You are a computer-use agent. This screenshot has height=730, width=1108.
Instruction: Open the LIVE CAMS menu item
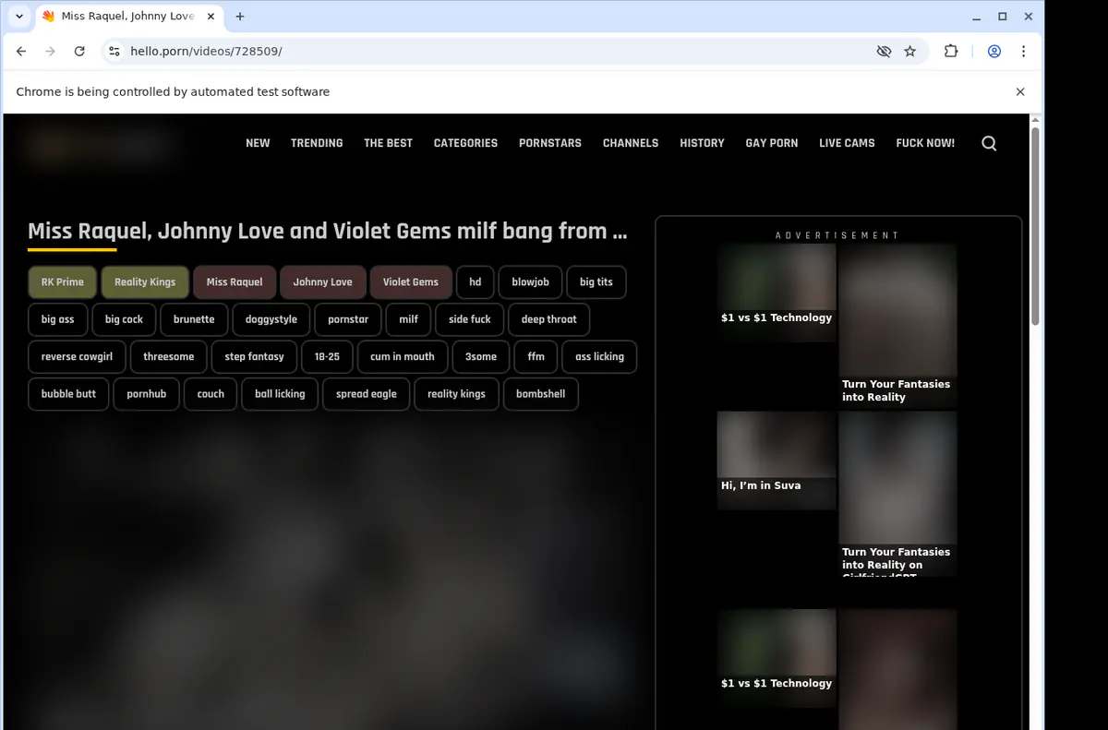(x=847, y=143)
